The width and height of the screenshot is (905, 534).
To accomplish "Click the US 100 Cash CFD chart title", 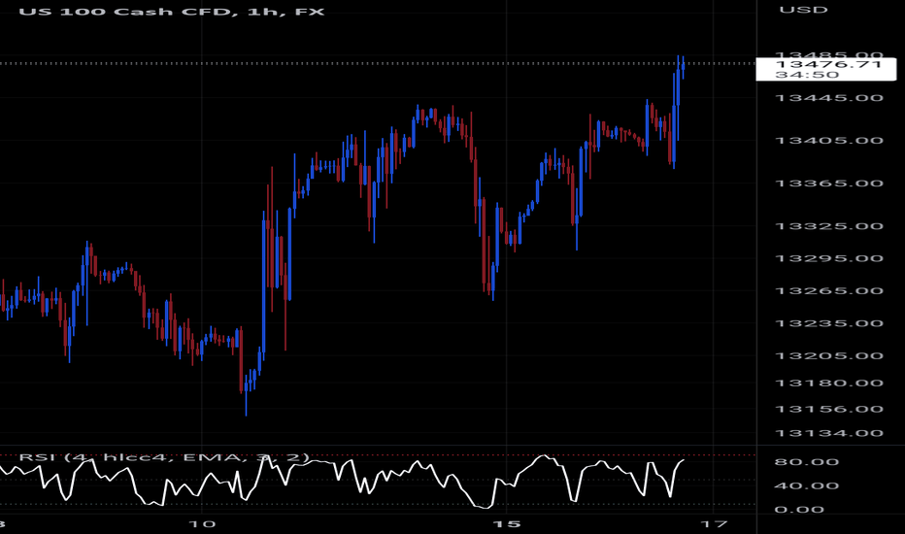I will (172, 11).
